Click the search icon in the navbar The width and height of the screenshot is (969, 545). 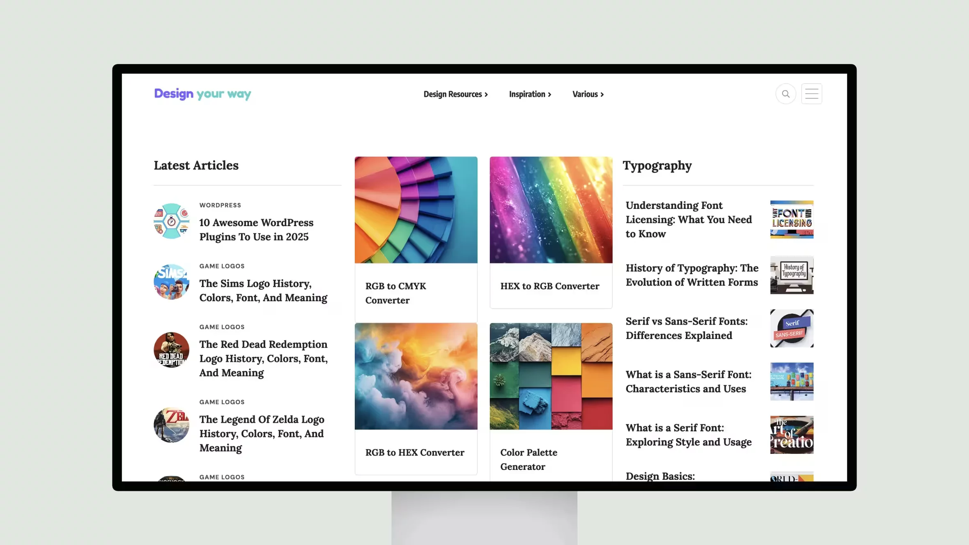[x=785, y=93]
